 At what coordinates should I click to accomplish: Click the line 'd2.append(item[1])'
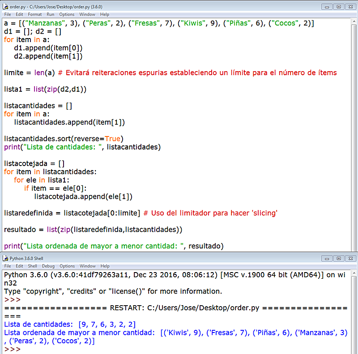[48, 56]
